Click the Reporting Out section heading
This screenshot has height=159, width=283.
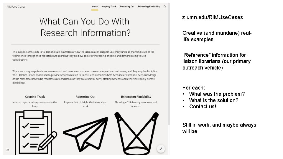(x=85, y=97)
